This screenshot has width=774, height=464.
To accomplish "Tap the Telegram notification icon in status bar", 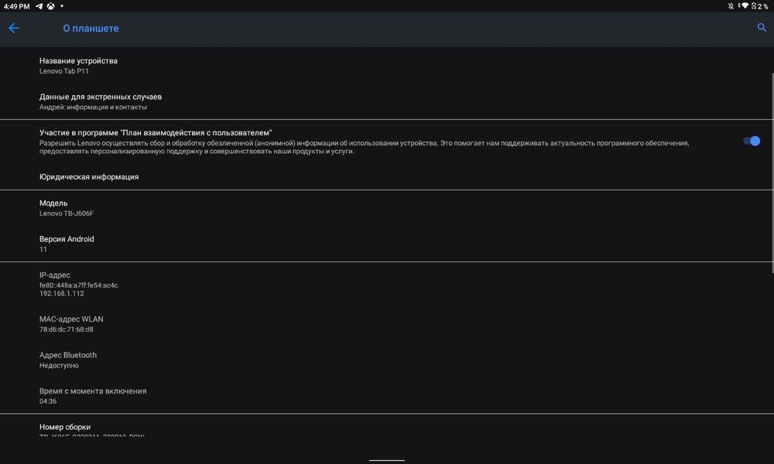I will click(x=39, y=6).
